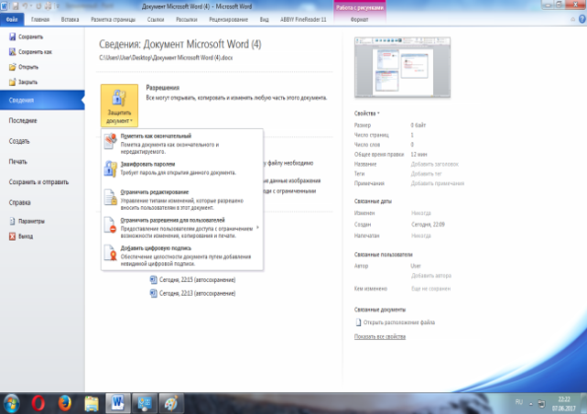
Task: Select Сохранить как in the sidebar
Action: [30, 51]
